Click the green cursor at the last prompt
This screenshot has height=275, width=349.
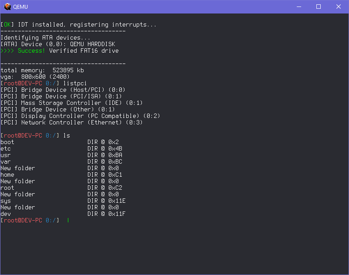[68, 220]
